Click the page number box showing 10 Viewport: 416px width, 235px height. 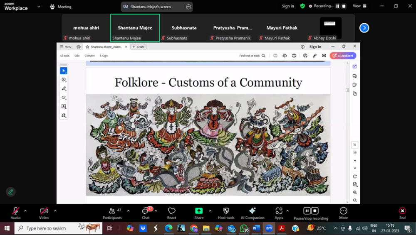[355, 144]
